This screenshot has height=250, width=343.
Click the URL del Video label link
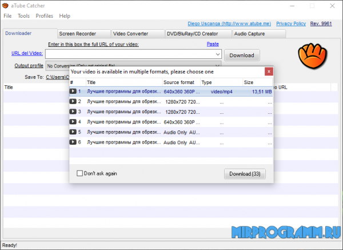click(x=27, y=53)
